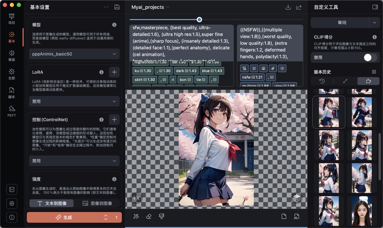Add a ControlNet with plus button
Viewport: 383px width, 228px height.
(x=114, y=120)
